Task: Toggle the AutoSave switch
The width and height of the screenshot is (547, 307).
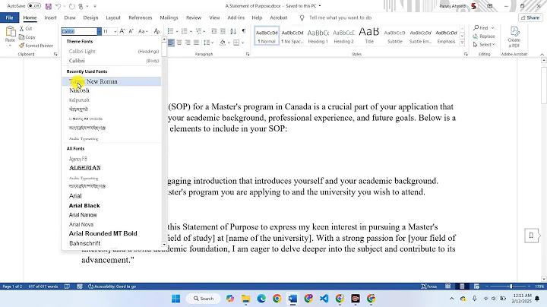Action: tap(34, 6)
